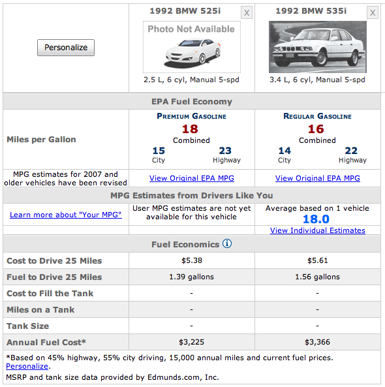
Task: Follow the Personalize footnote link
Action: [27, 366]
